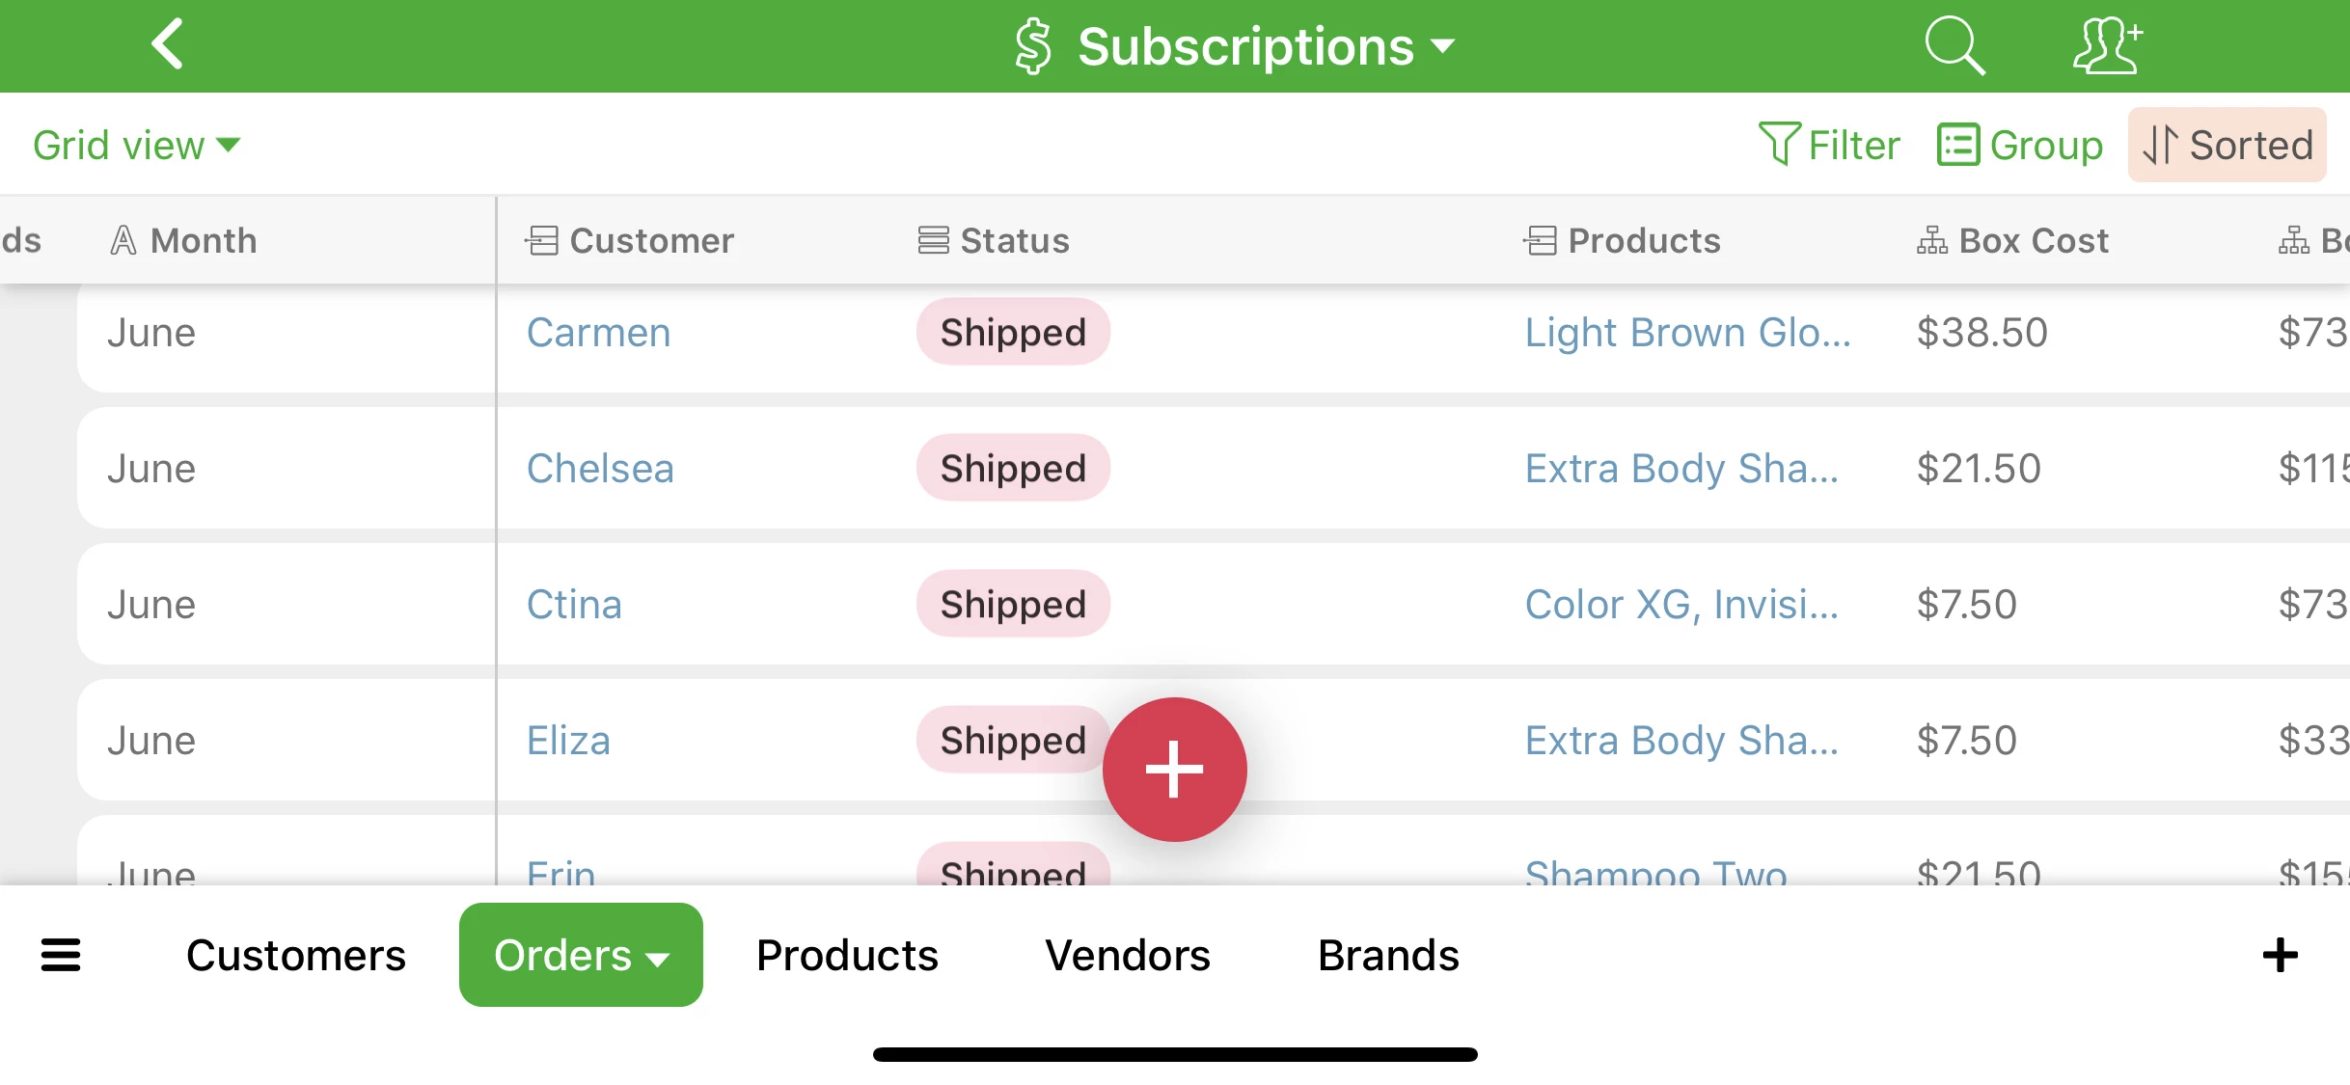Image resolution: width=2350 pixels, height=1085 pixels.
Task: Switch to the Vendors tab
Action: [1128, 955]
